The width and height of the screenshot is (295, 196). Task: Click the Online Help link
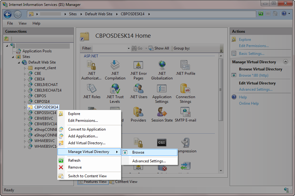click(249, 103)
